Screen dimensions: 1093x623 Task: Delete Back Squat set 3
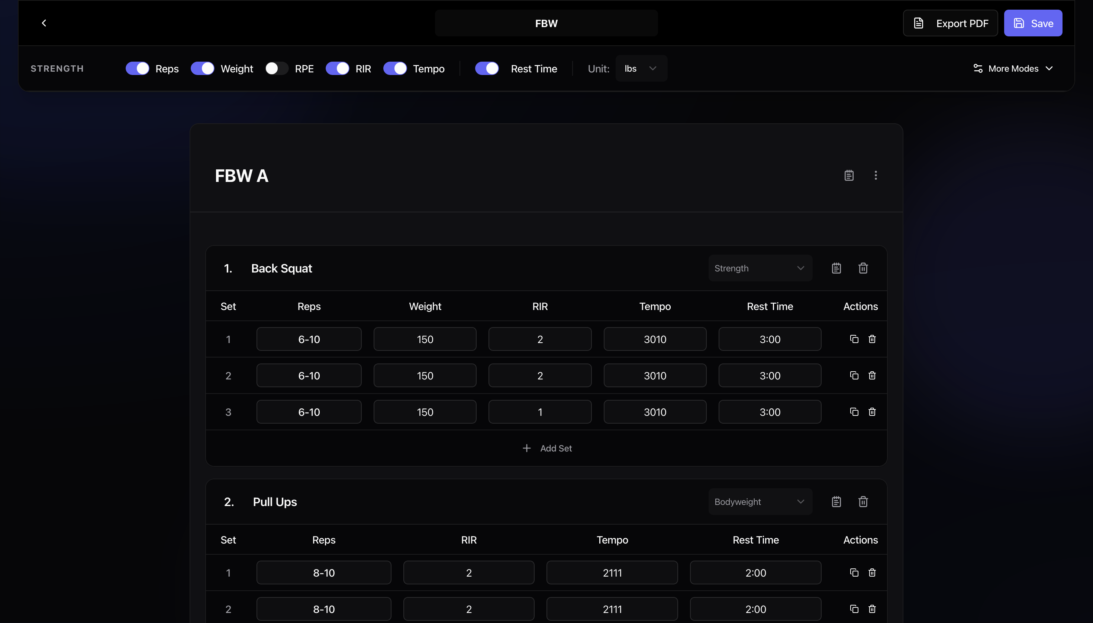click(871, 412)
